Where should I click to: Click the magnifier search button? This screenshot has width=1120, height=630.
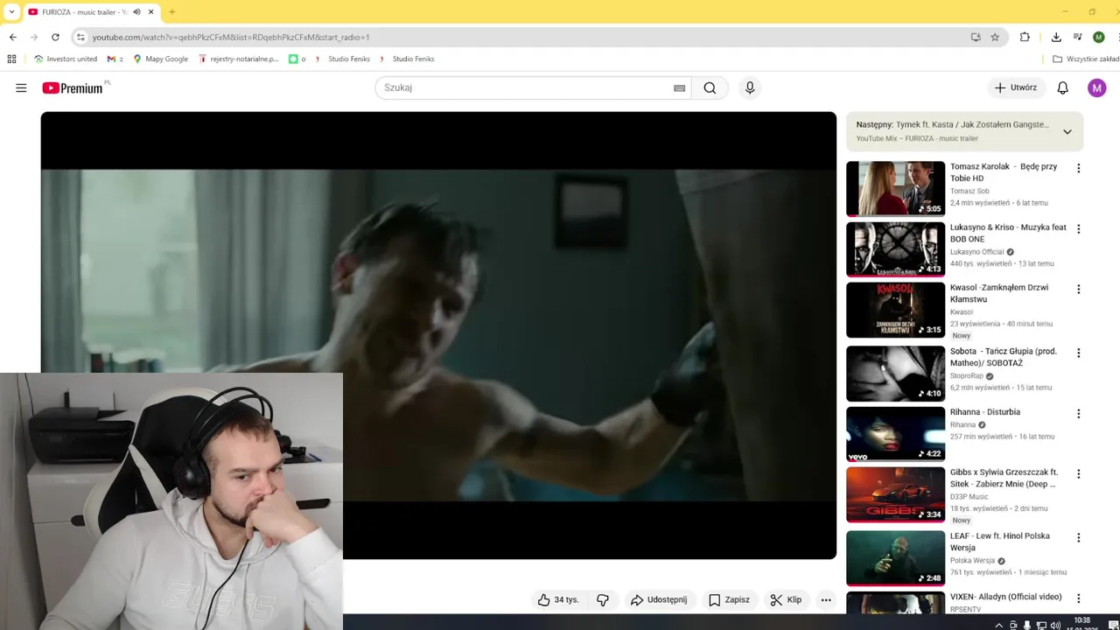710,87
